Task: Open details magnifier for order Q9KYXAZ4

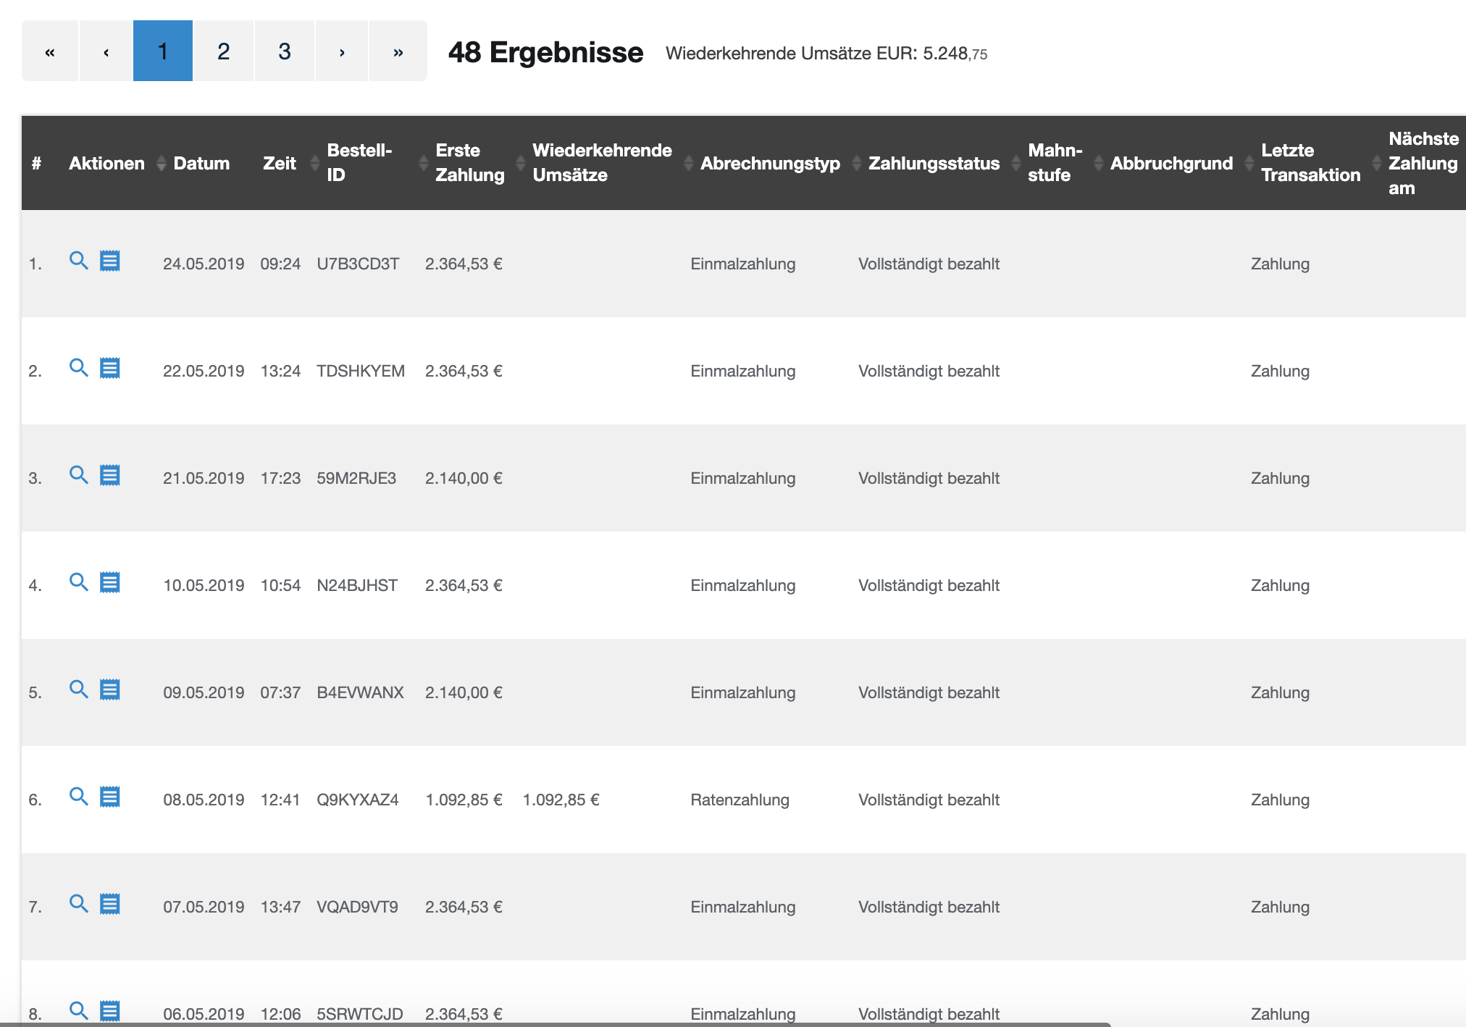Action: 78,797
